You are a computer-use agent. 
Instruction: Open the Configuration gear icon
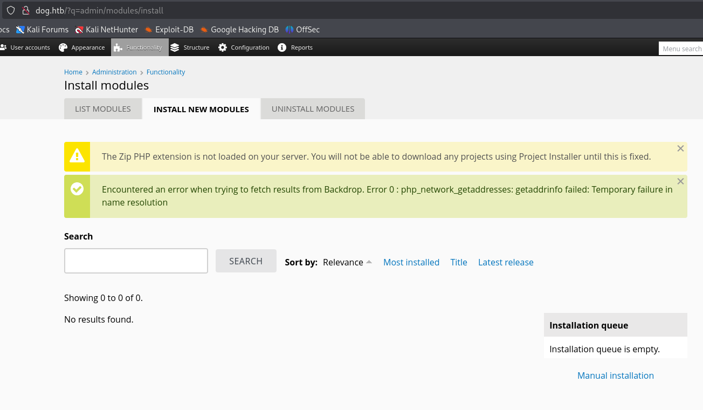223,47
